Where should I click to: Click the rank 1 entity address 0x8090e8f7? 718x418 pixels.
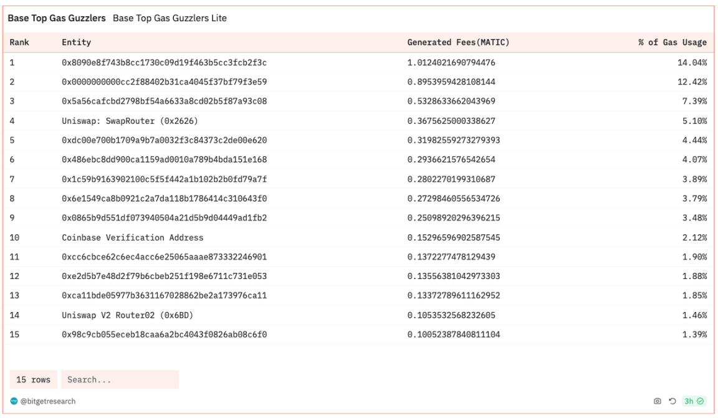[164, 62]
